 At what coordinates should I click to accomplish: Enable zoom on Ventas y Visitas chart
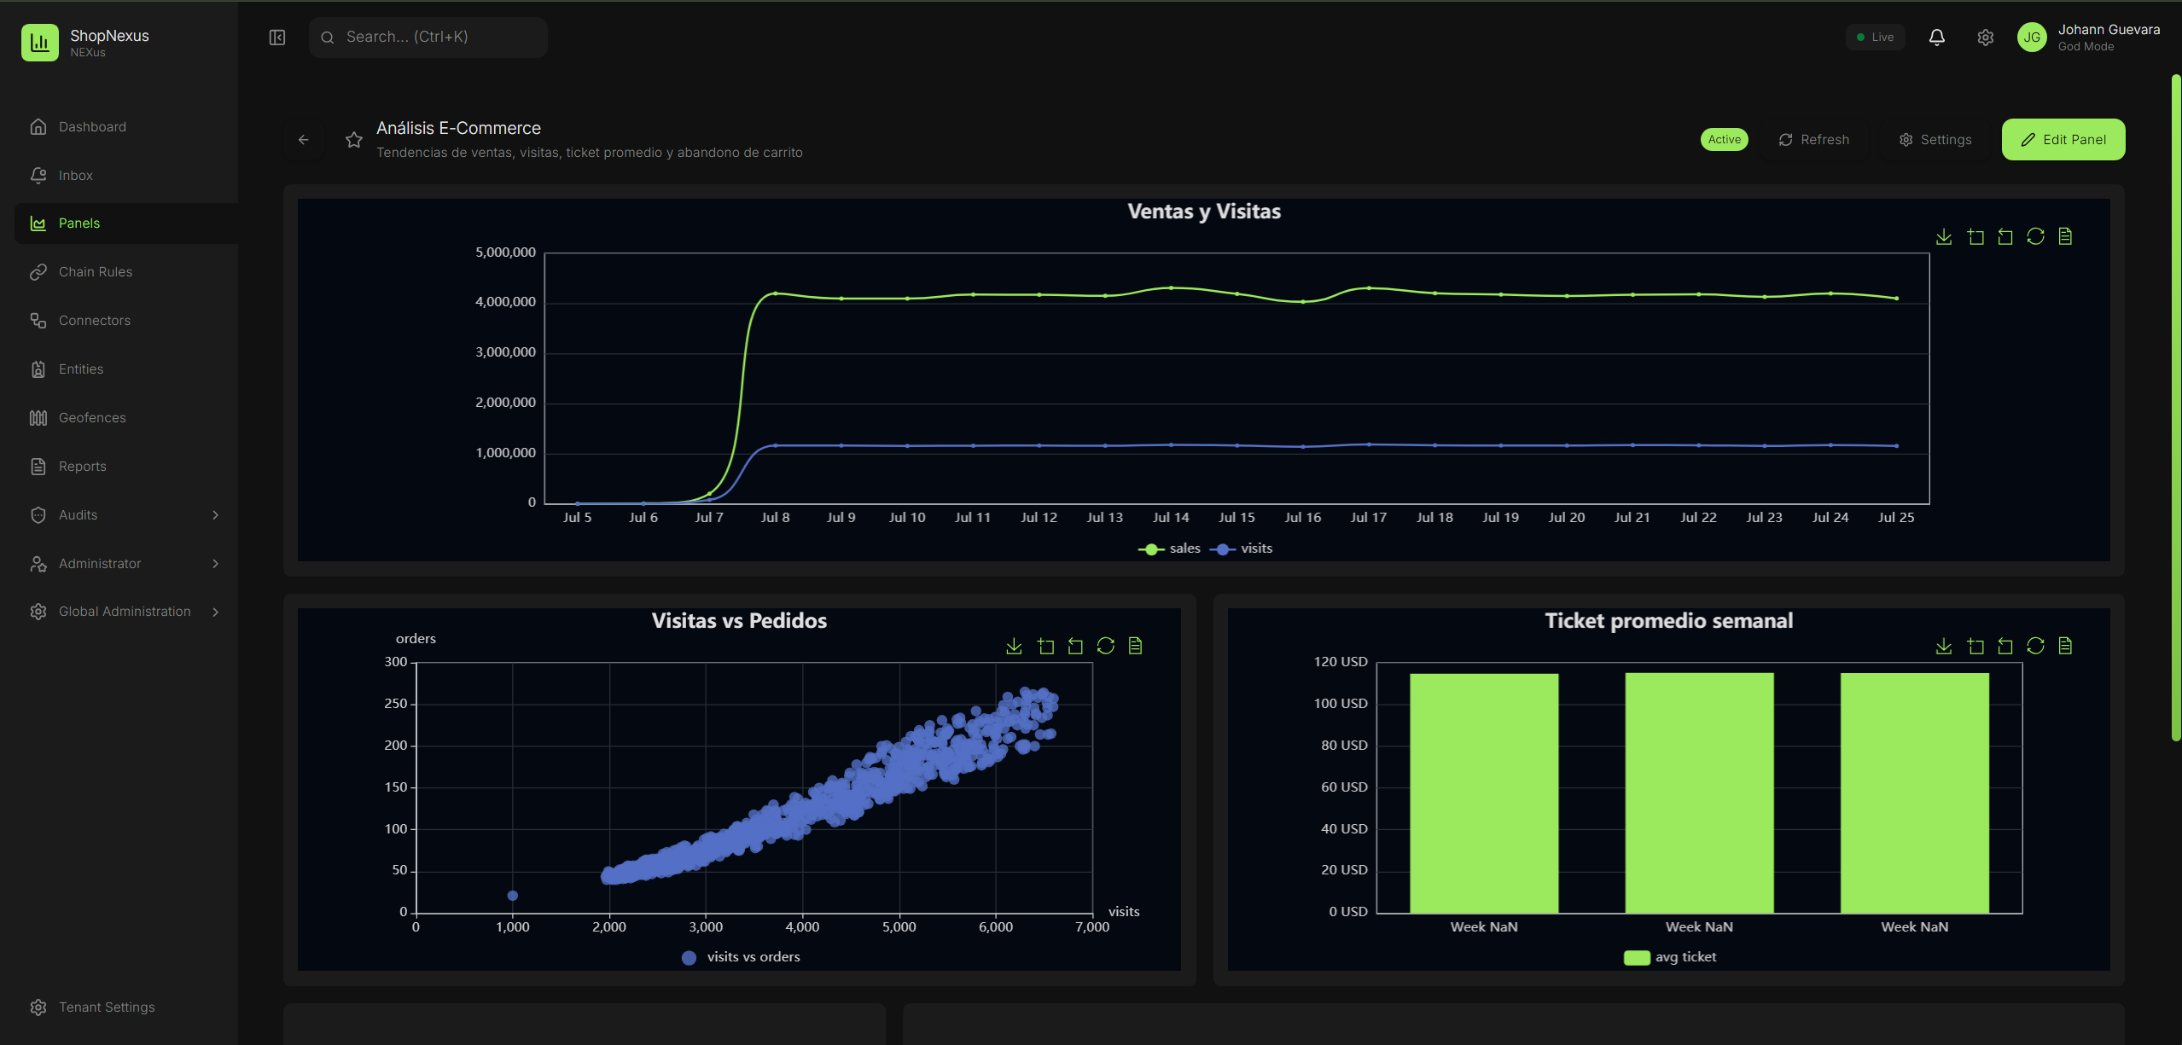coord(1975,236)
